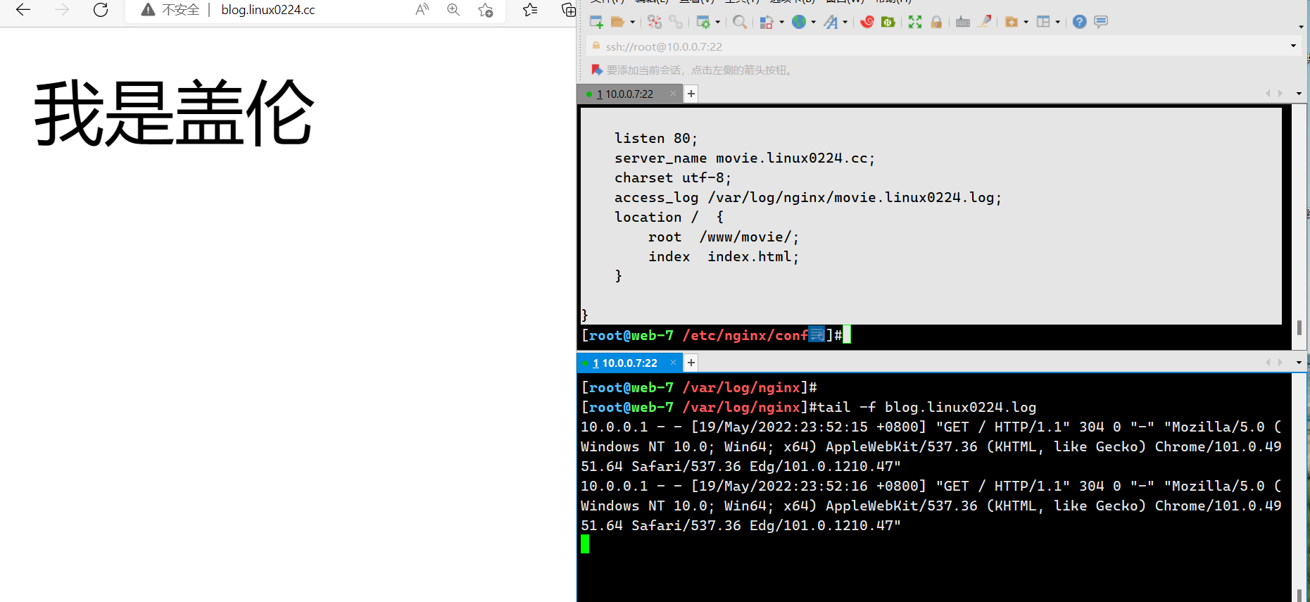Screen dimensions: 1310x602
Task: Click the "tail -f blog.linux0224.log" command
Action: [927, 407]
